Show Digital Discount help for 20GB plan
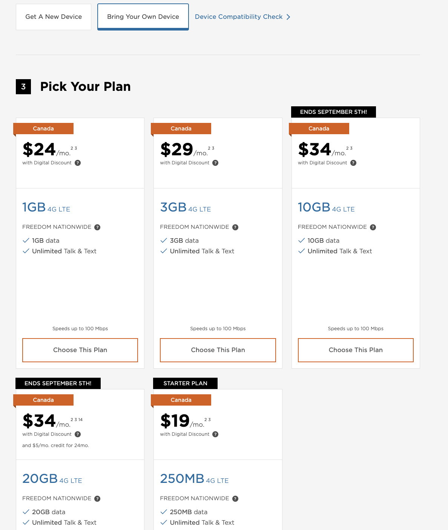 click(78, 434)
